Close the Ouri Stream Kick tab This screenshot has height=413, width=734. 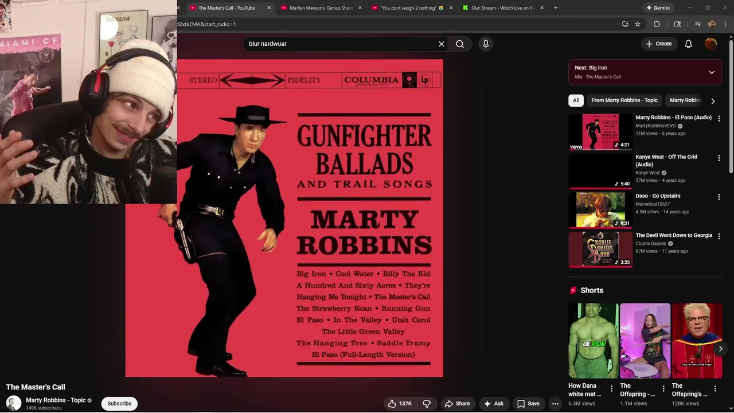click(x=542, y=8)
